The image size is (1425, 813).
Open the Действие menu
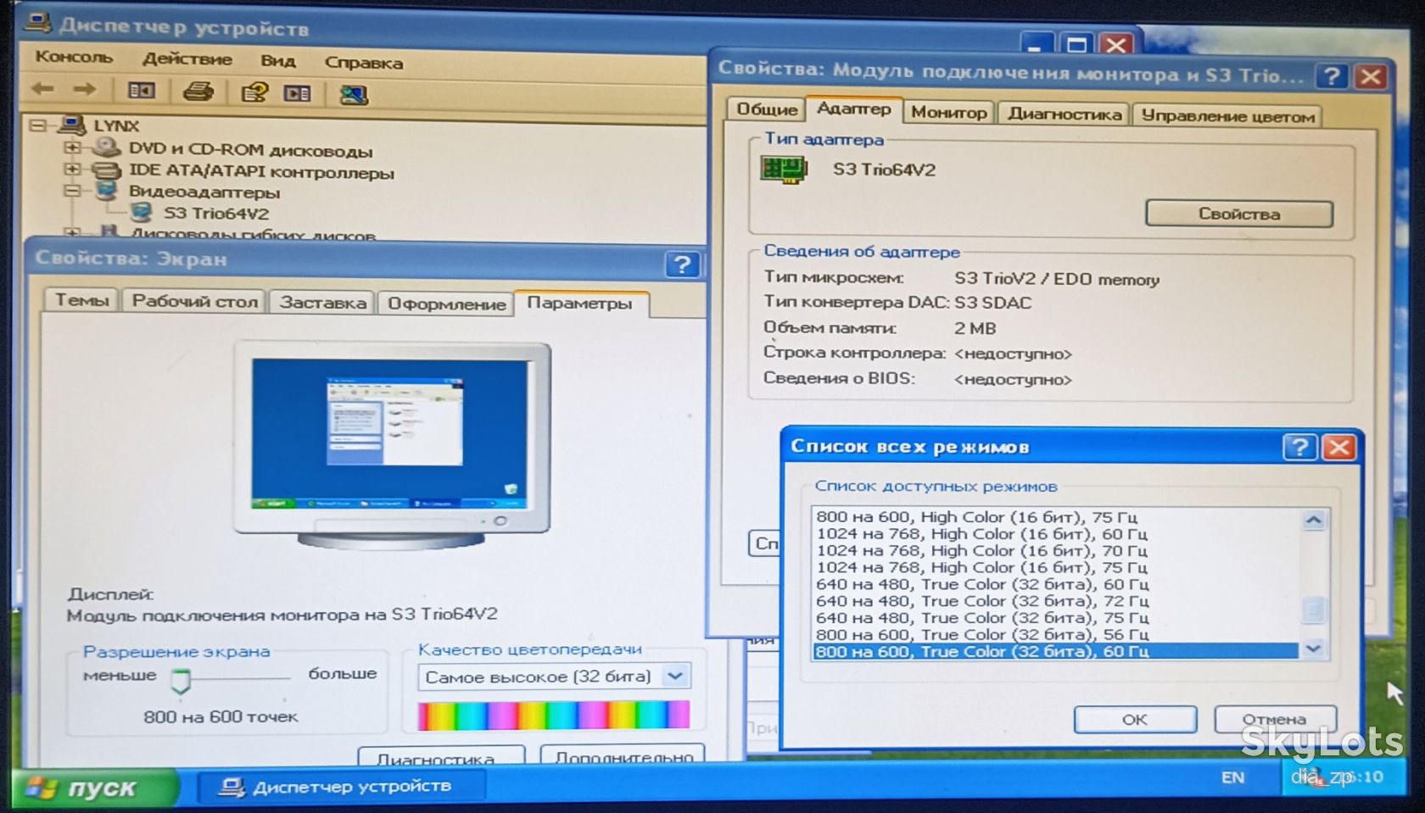tap(187, 58)
